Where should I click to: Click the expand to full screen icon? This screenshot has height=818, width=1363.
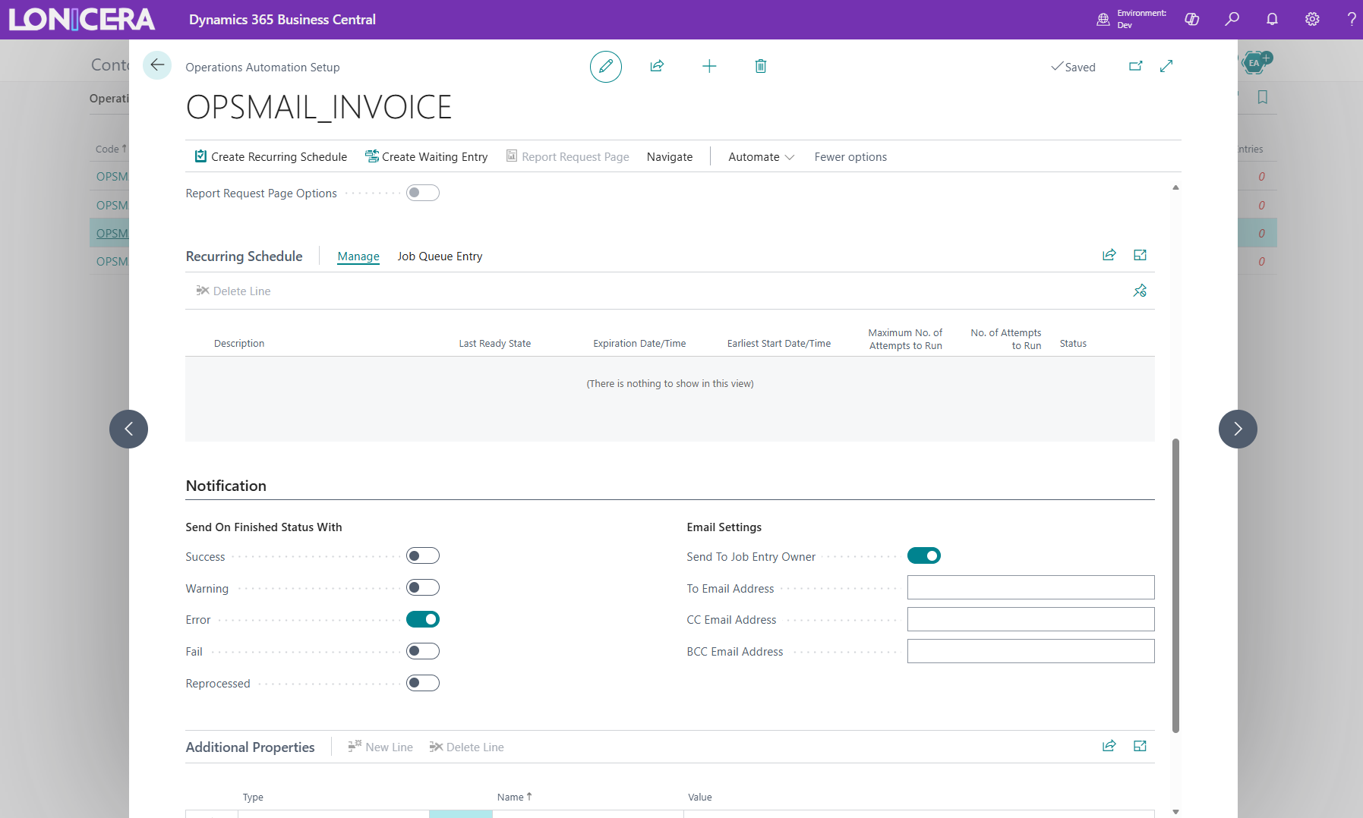click(x=1167, y=66)
